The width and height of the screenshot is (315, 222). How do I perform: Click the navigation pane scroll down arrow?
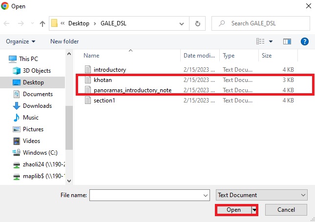pyautogui.click(x=69, y=181)
